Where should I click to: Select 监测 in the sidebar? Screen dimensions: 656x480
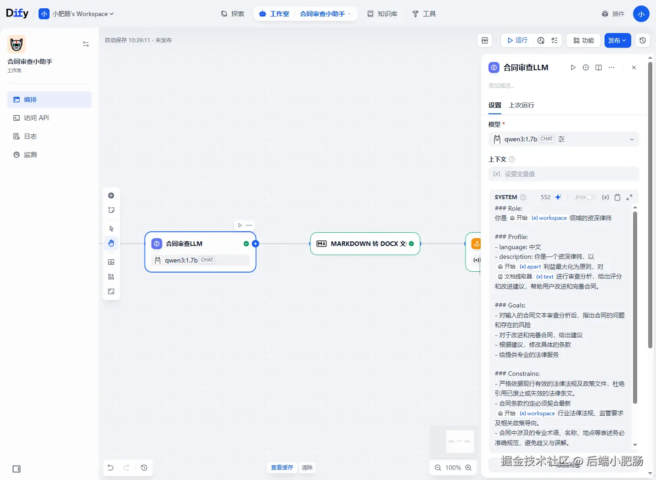(x=49, y=155)
